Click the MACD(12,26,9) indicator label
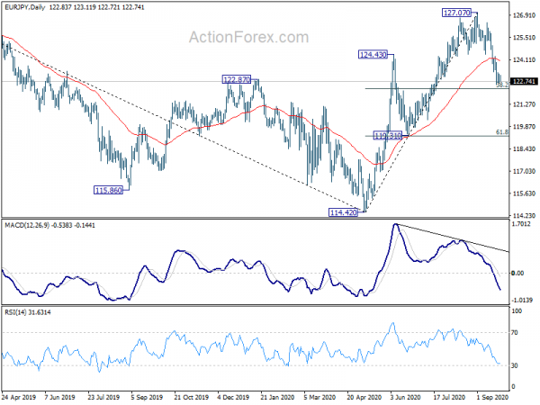This screenshot has width=540, height=405. pyautogui.click(x=27, y=225)
